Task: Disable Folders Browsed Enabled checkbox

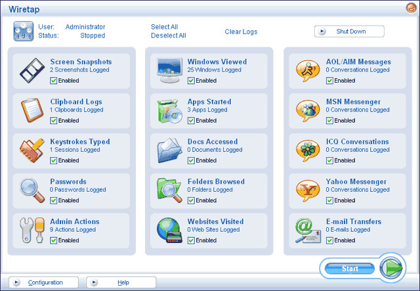Action: click(x=191, y=200)
